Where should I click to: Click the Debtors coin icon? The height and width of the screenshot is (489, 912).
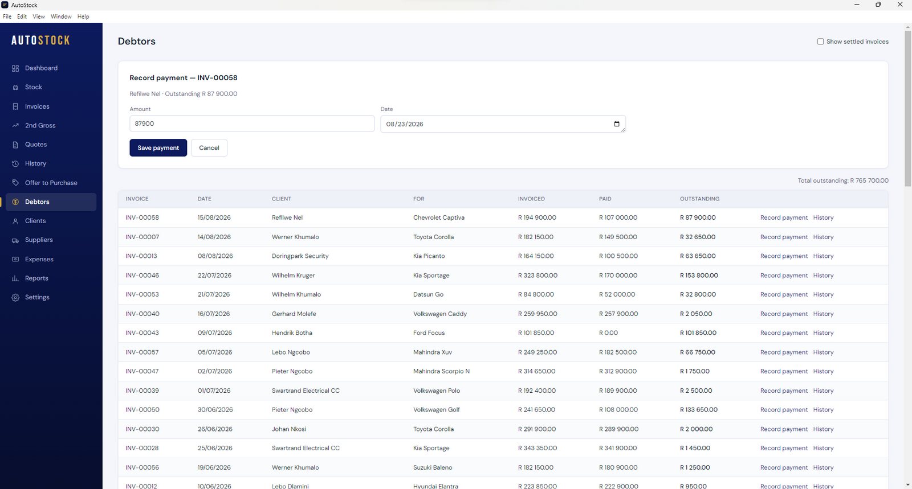click(x=15, y=202)
